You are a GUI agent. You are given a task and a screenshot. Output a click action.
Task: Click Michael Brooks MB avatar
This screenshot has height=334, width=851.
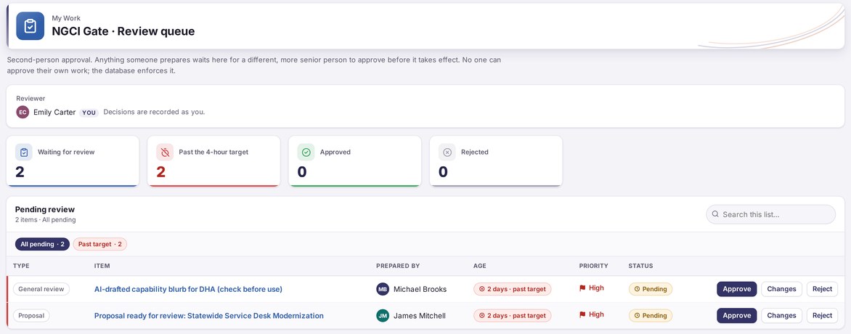coord(383,289)
